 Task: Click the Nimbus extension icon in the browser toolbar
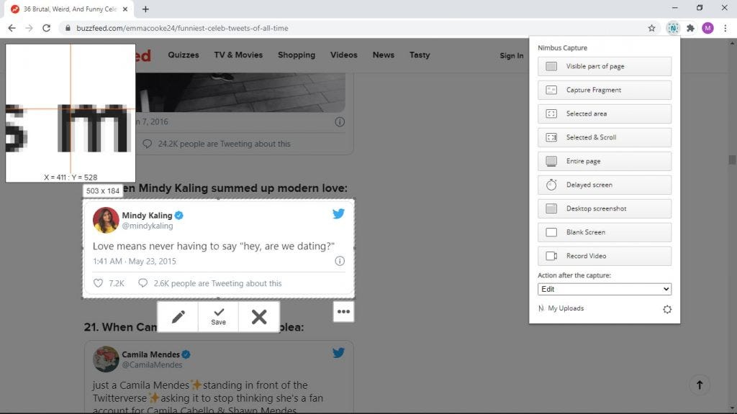point(672,27)
